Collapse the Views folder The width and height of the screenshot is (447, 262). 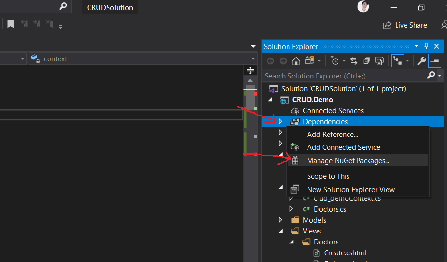pos(281,231)
